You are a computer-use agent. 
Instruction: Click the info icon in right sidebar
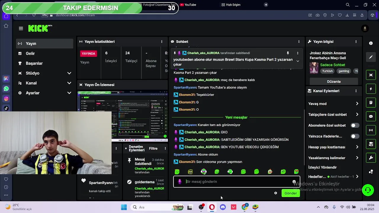(371, 43)
